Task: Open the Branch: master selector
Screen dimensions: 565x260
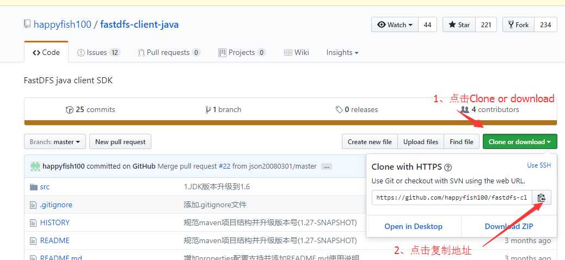Action: pos(55,142)
